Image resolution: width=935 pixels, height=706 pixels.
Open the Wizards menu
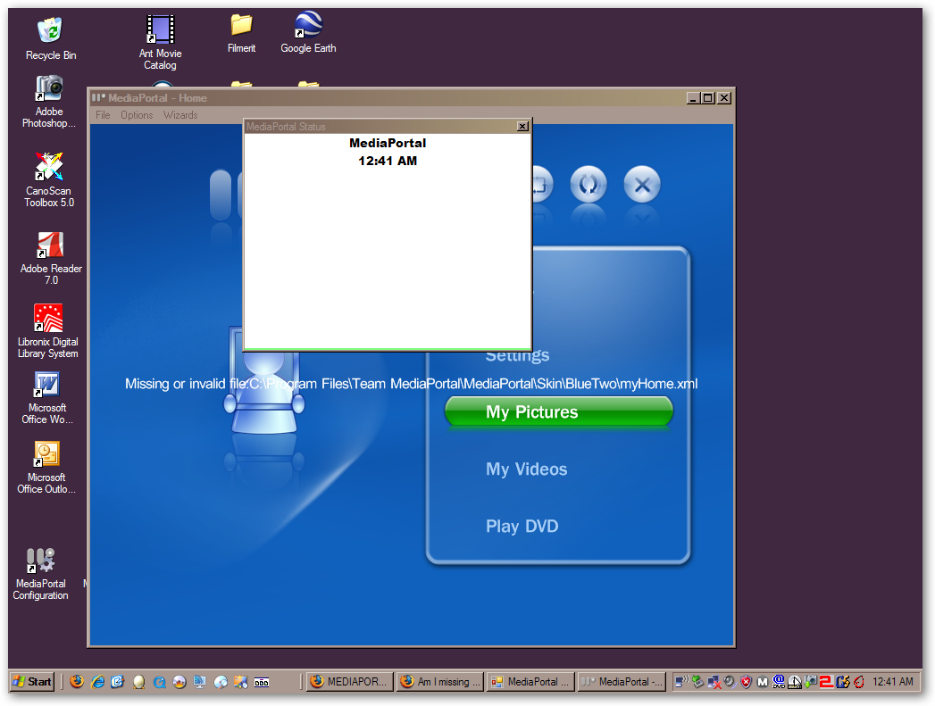click(x=180, y=115)
